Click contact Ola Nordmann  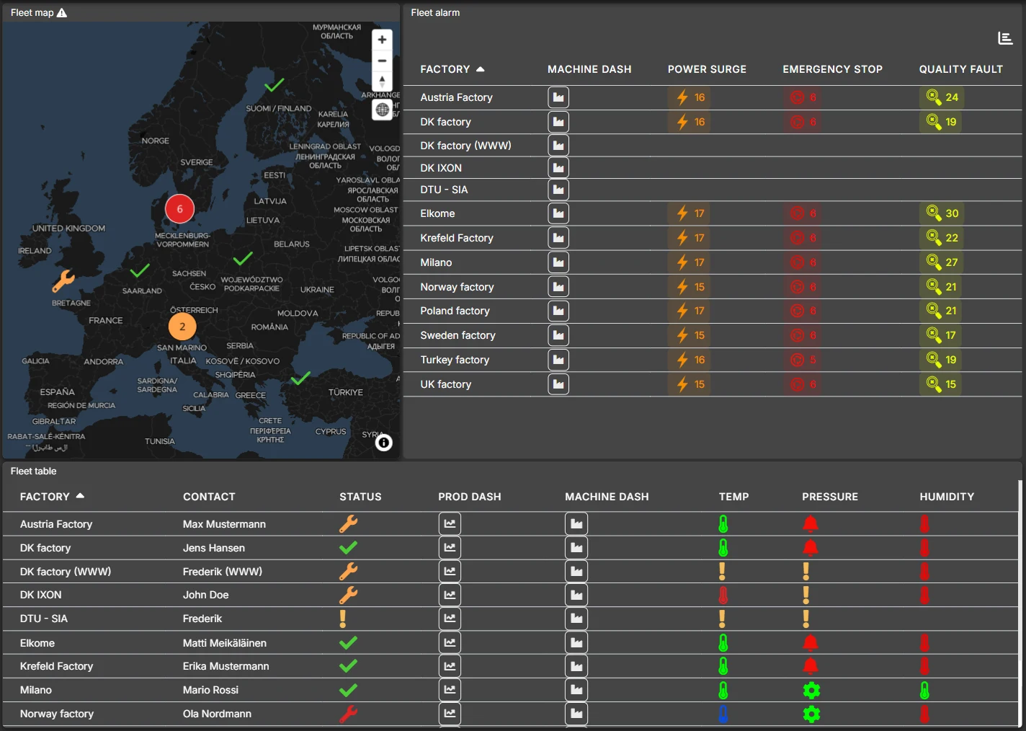point(217,714)
